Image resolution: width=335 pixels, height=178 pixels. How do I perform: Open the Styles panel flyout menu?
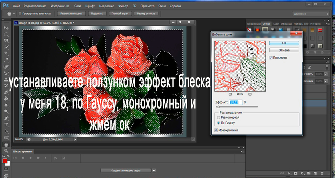(x=327, y=24)
